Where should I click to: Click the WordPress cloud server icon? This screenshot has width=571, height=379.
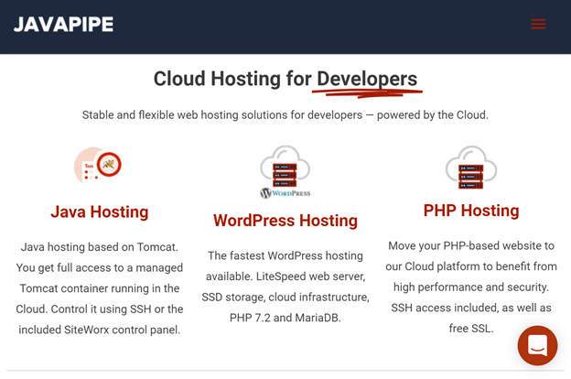click(x=285, y=172)
